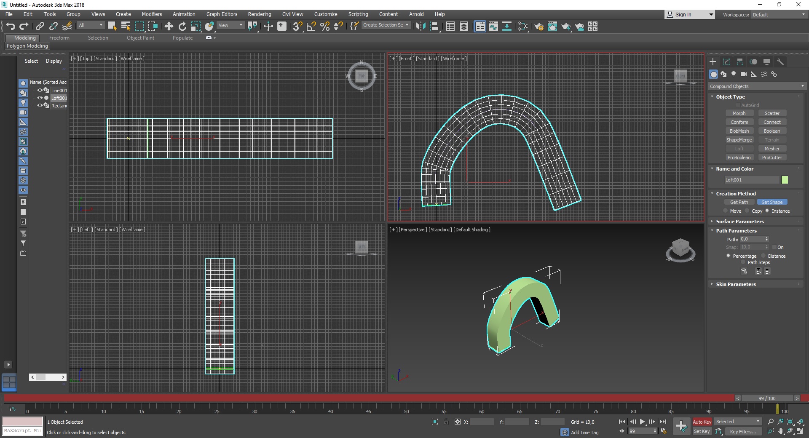Click the Scatter object type button
This screenshot has height=438, width=809.
[772, 113]
